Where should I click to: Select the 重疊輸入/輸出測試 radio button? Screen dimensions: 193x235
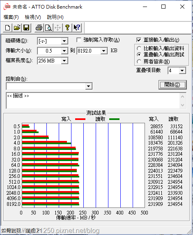pyautogui.click(x=139, y=55)
